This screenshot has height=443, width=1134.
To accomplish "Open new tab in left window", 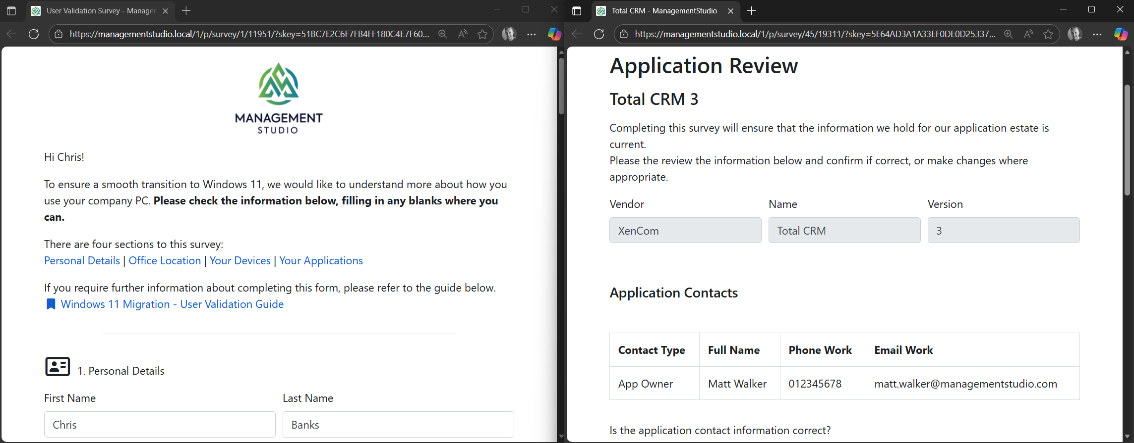I will [x=186, y=11].
